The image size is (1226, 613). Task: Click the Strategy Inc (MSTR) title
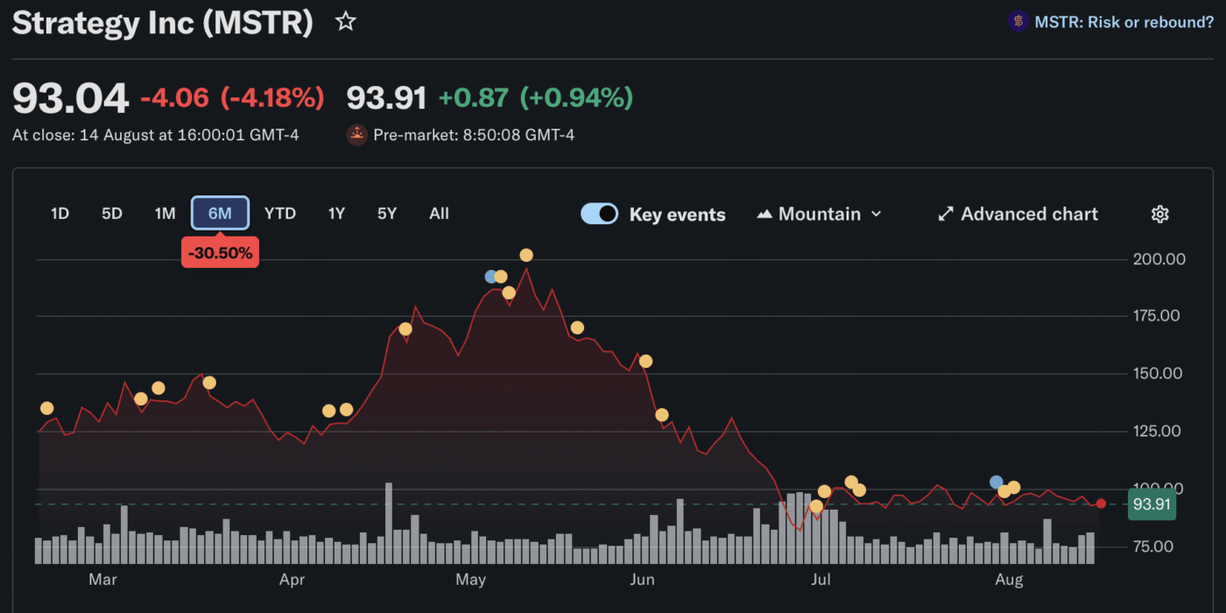point(163,23)
